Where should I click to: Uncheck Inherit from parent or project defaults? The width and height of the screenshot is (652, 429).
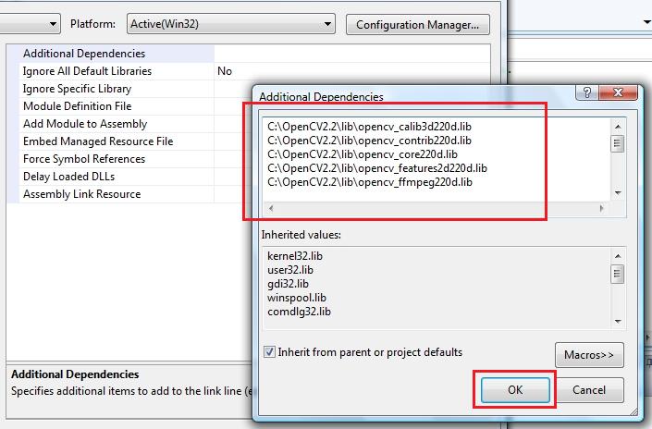click(x=269, y=352)
